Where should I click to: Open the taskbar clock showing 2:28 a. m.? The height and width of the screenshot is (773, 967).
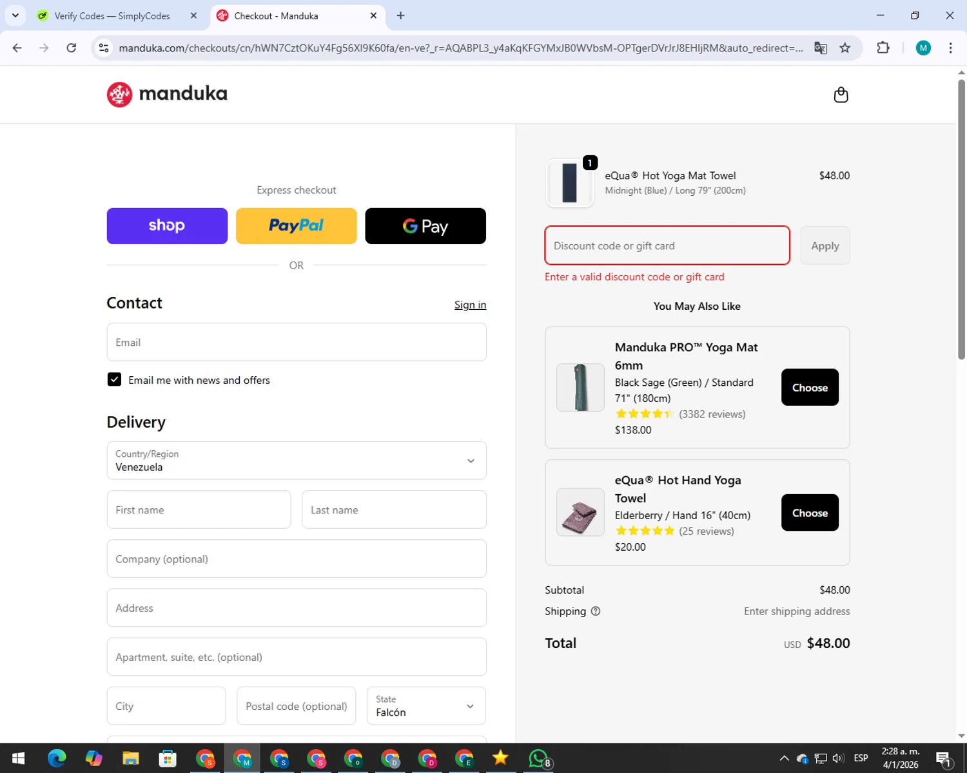point(901,758)
